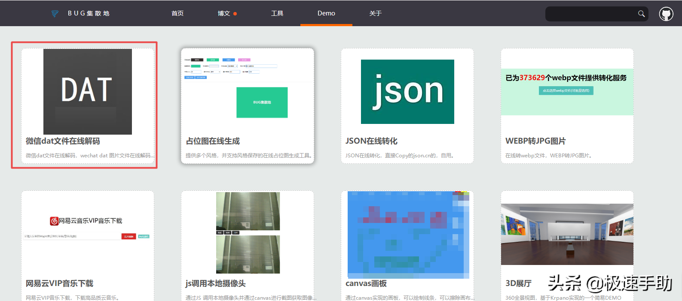The image size is (682, 301).
Task: Open the JSON在线转化 title link
Action: point(371,141)
